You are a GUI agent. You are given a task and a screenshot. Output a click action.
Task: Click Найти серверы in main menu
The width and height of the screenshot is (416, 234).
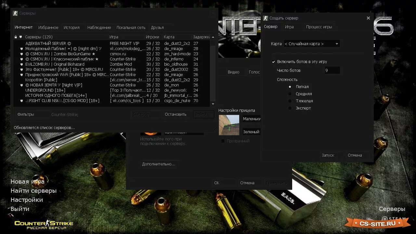pyautogui.click(x=33, y=191)
